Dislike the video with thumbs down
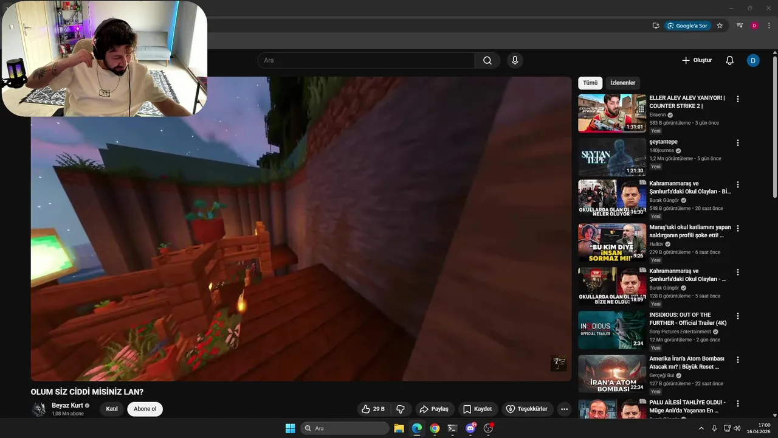The width and height of the screenshot is (778, 438). pos(401,409)
